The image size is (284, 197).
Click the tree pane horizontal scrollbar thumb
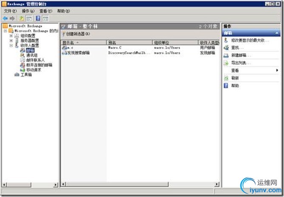pos(19,185)
